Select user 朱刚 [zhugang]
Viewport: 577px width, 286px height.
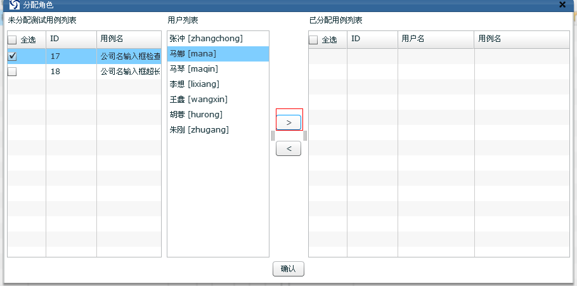click(198, 130)
